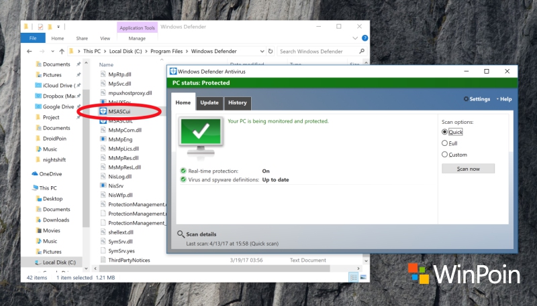
Task: Switch to the Share ribbon tab
Action: [x=82, y=38]
